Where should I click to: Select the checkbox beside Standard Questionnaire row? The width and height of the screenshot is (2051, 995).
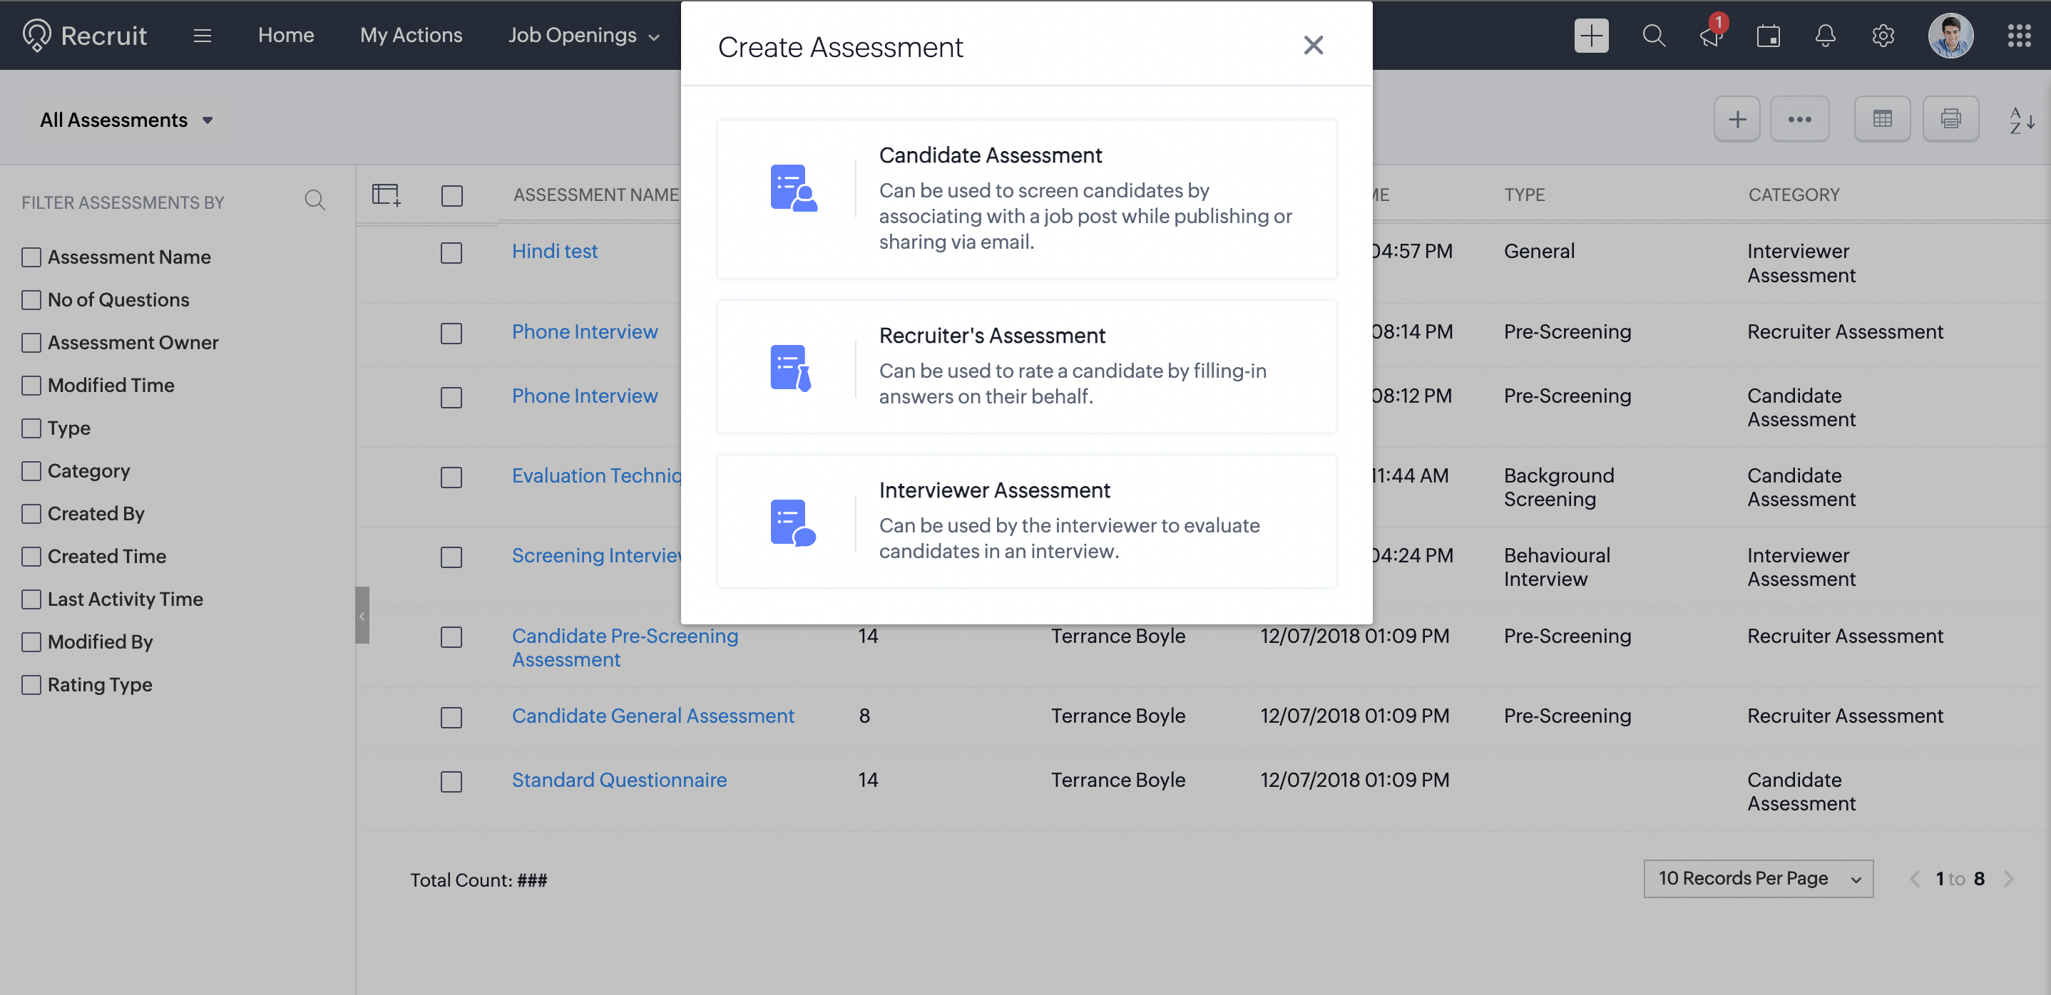click(451, 782)
